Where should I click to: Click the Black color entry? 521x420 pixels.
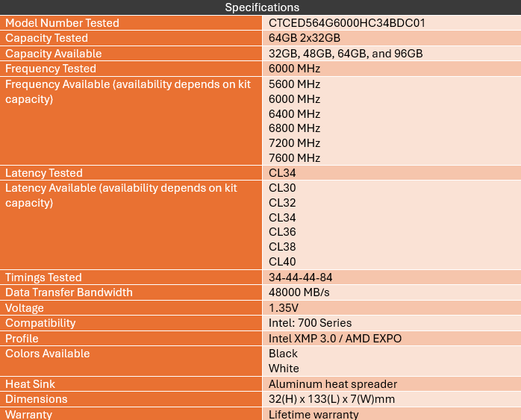(283, 354)
